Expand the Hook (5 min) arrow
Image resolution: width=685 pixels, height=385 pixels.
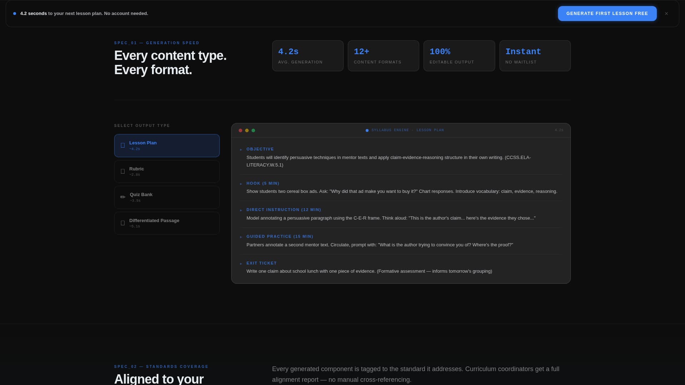point(241,184)
